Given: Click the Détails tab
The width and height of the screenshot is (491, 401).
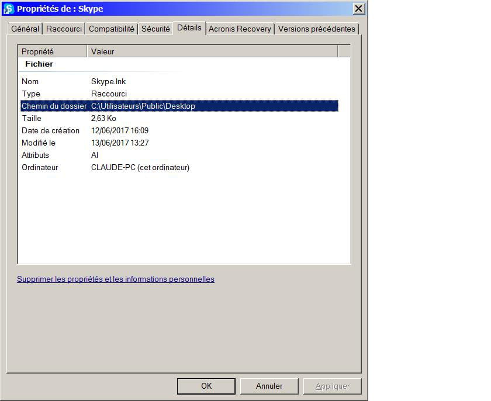Looking at the screenshot, I should click(x=189, y=28).
